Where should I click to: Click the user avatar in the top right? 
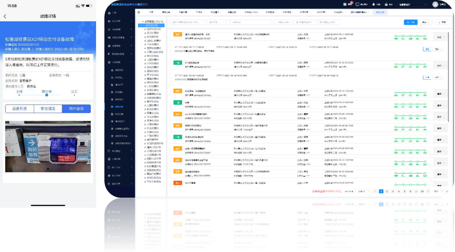tap(435, 4)
